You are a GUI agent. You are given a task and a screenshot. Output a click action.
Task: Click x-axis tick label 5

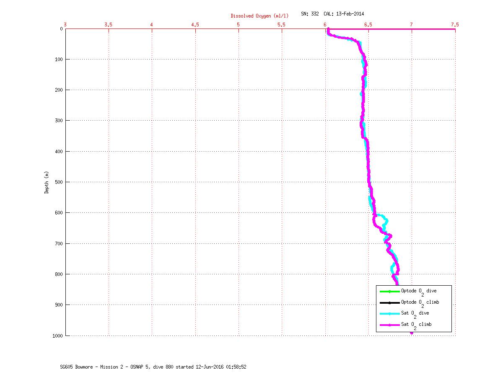pyautogui.click(x=239, y=25)
